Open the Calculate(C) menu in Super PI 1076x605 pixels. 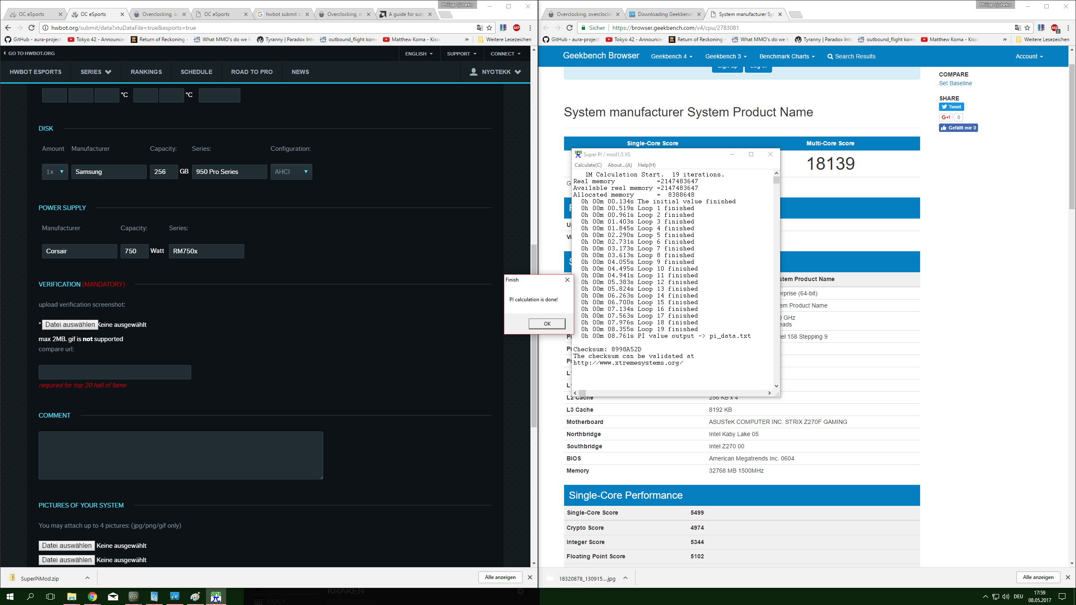(x=588, y=165)
